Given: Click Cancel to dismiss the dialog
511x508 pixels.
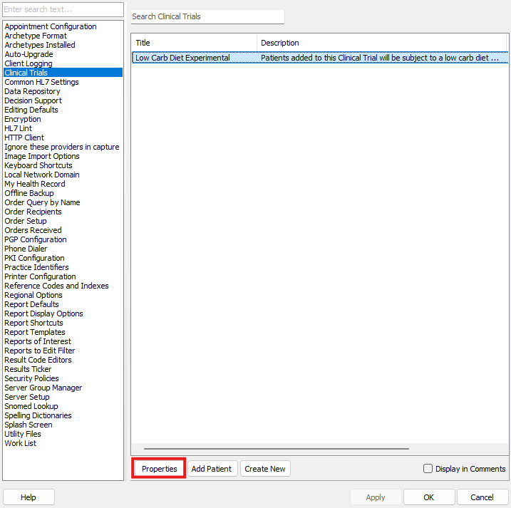Looking at the screenshot, I should [x=482, y=497].
